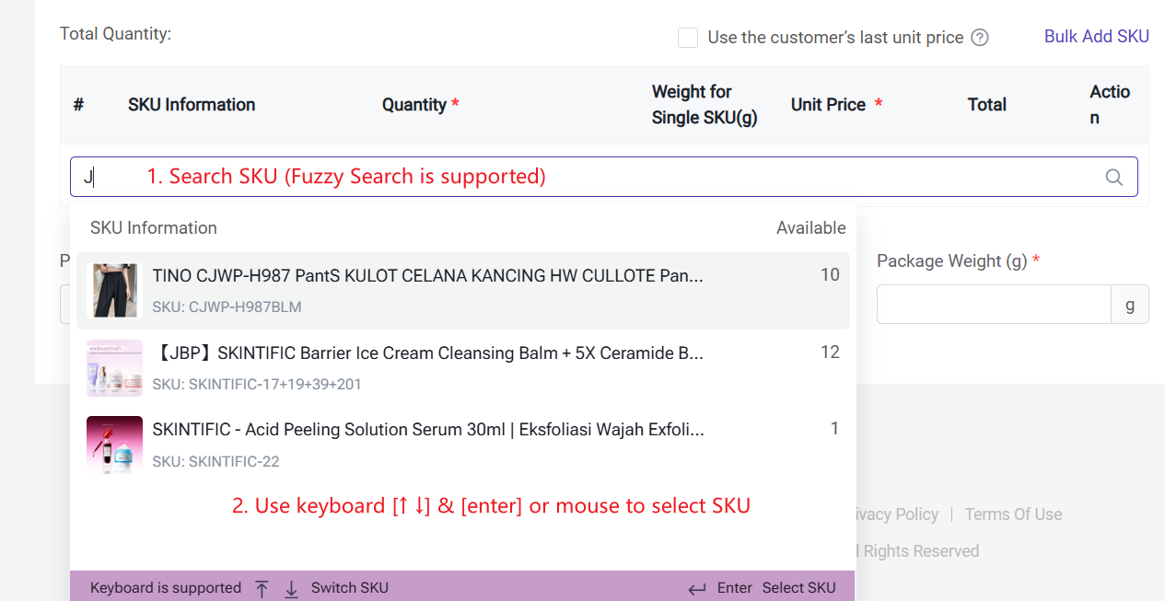Click the Unit Price column header
The image size is (1165, 601).
click(828, 105)
